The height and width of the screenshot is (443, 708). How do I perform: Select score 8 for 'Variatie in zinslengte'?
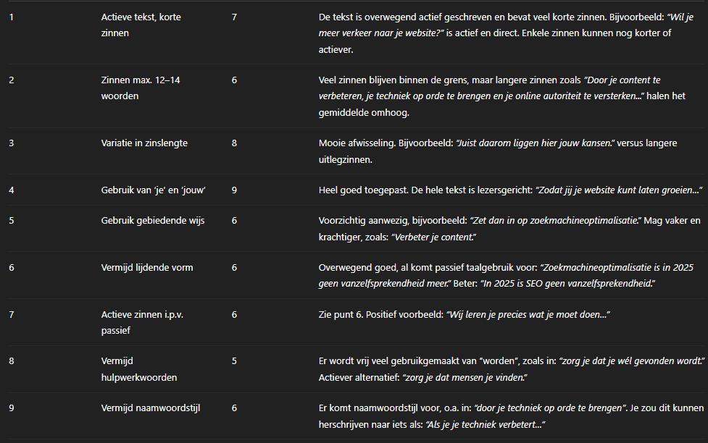coord(234,143)
